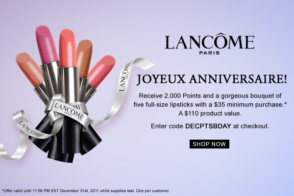Click the offer validity fine print
The image size is (294, 196).
pos(86,191)
